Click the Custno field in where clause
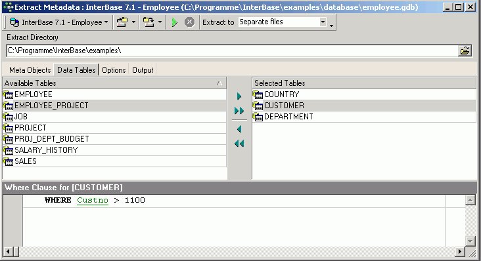Viewport: 481px width, 261px height. click(93, 201)
